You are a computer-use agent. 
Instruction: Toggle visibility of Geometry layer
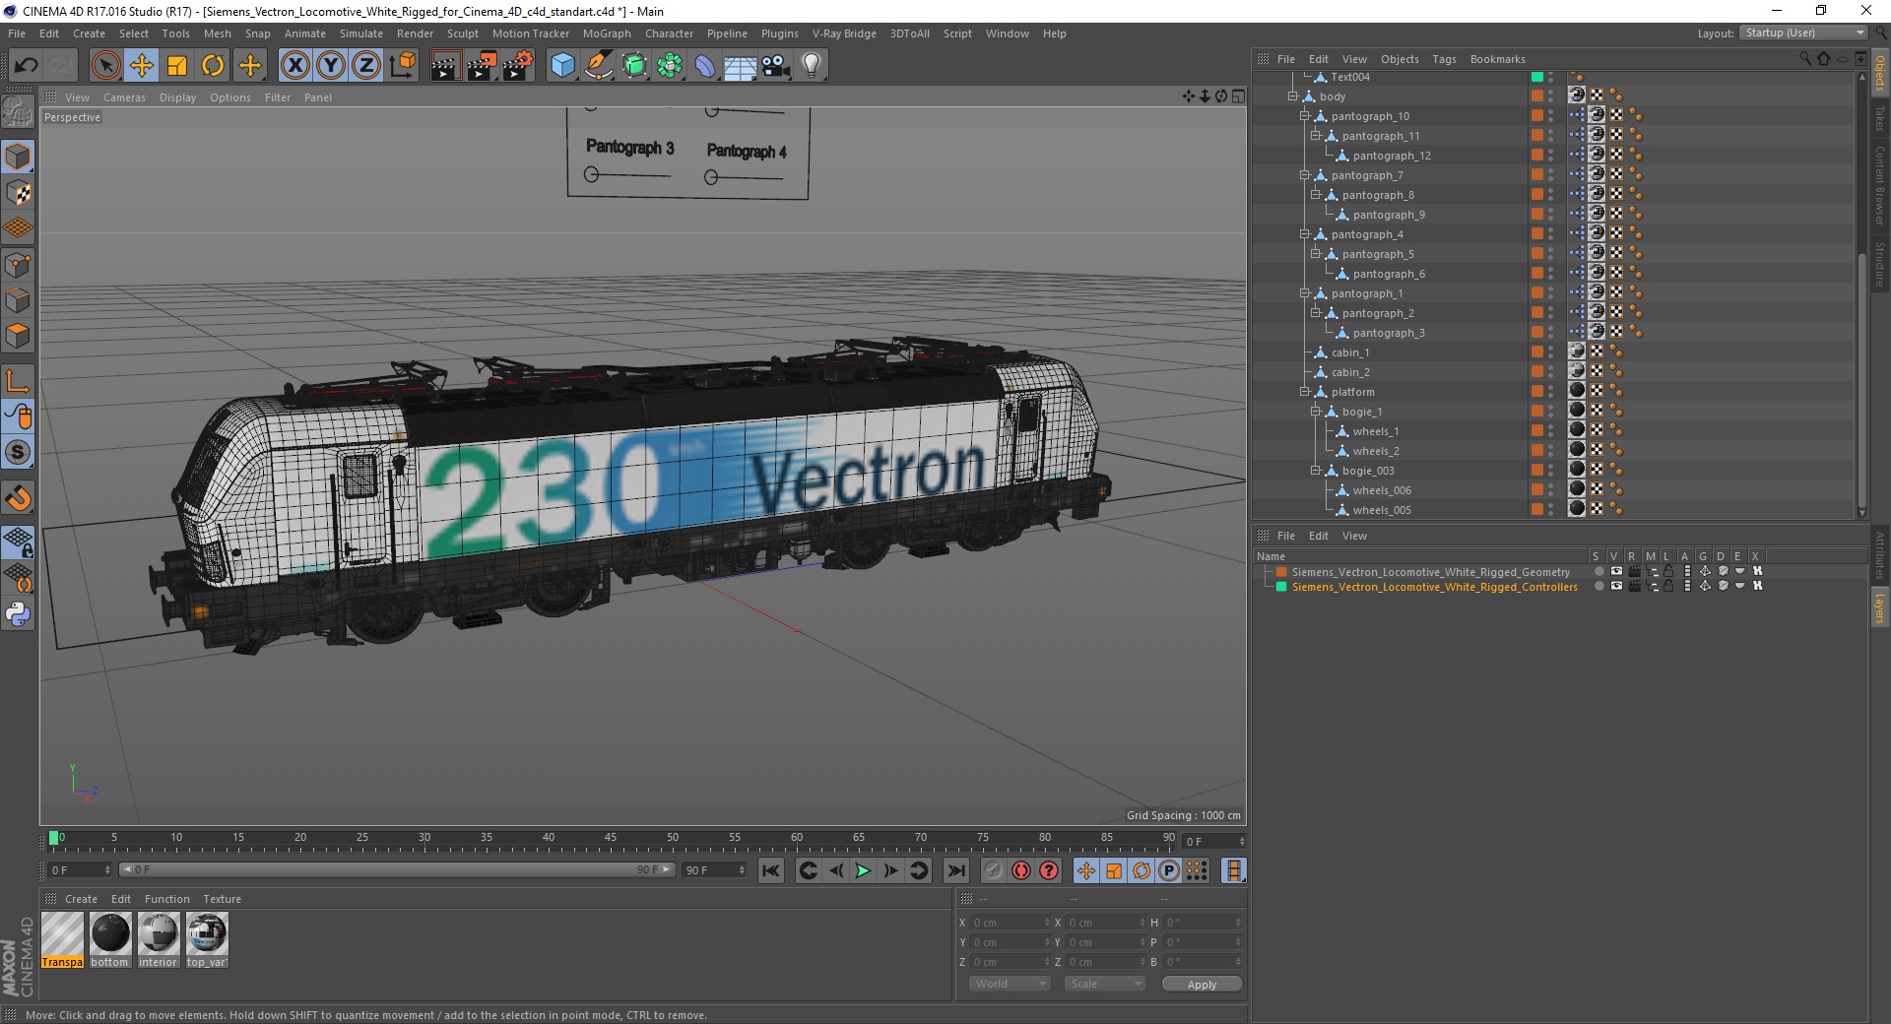click(x=1616, y=571)
